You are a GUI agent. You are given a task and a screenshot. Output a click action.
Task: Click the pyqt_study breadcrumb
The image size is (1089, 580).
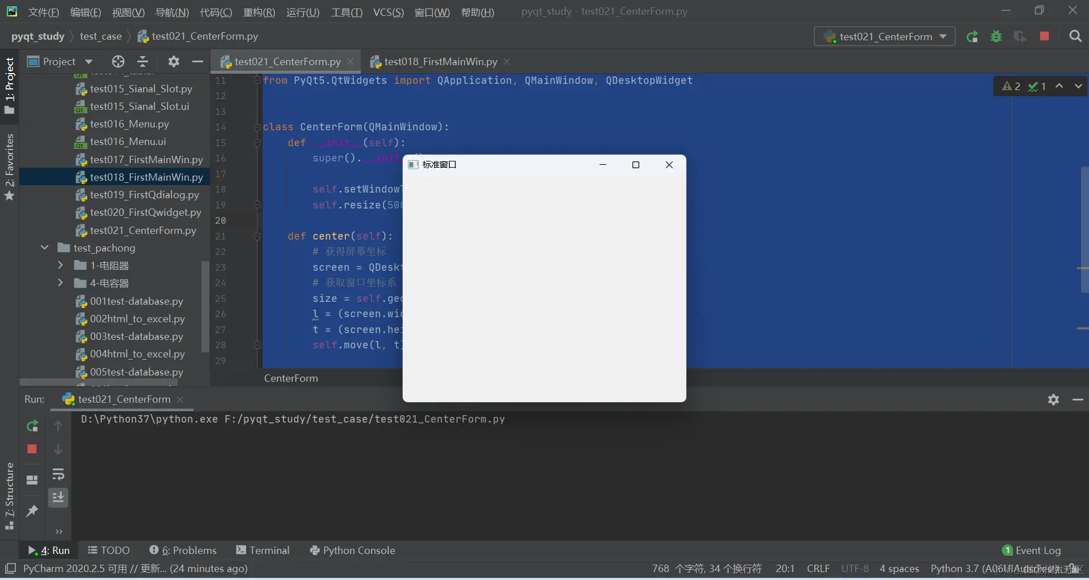tap(38, 36)
